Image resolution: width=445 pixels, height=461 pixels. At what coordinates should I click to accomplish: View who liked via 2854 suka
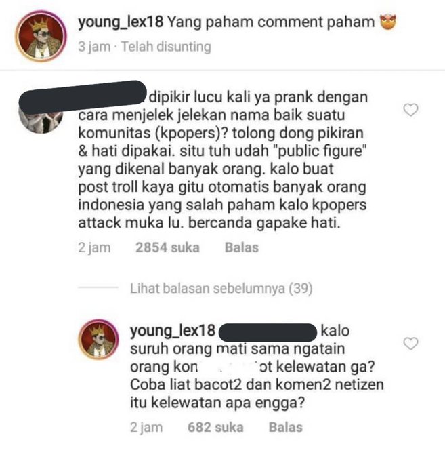pyautogui.click(x=167, y=247)
